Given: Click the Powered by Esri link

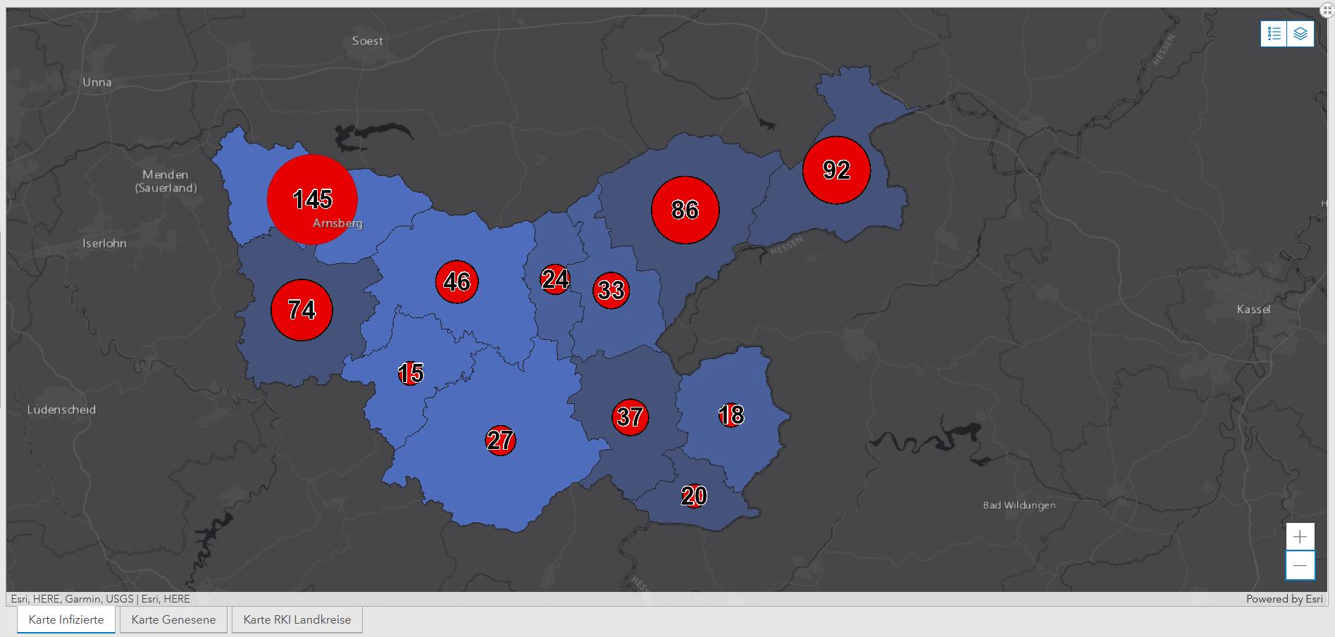Looking at the screenshot, I should tap(1284, 599).
